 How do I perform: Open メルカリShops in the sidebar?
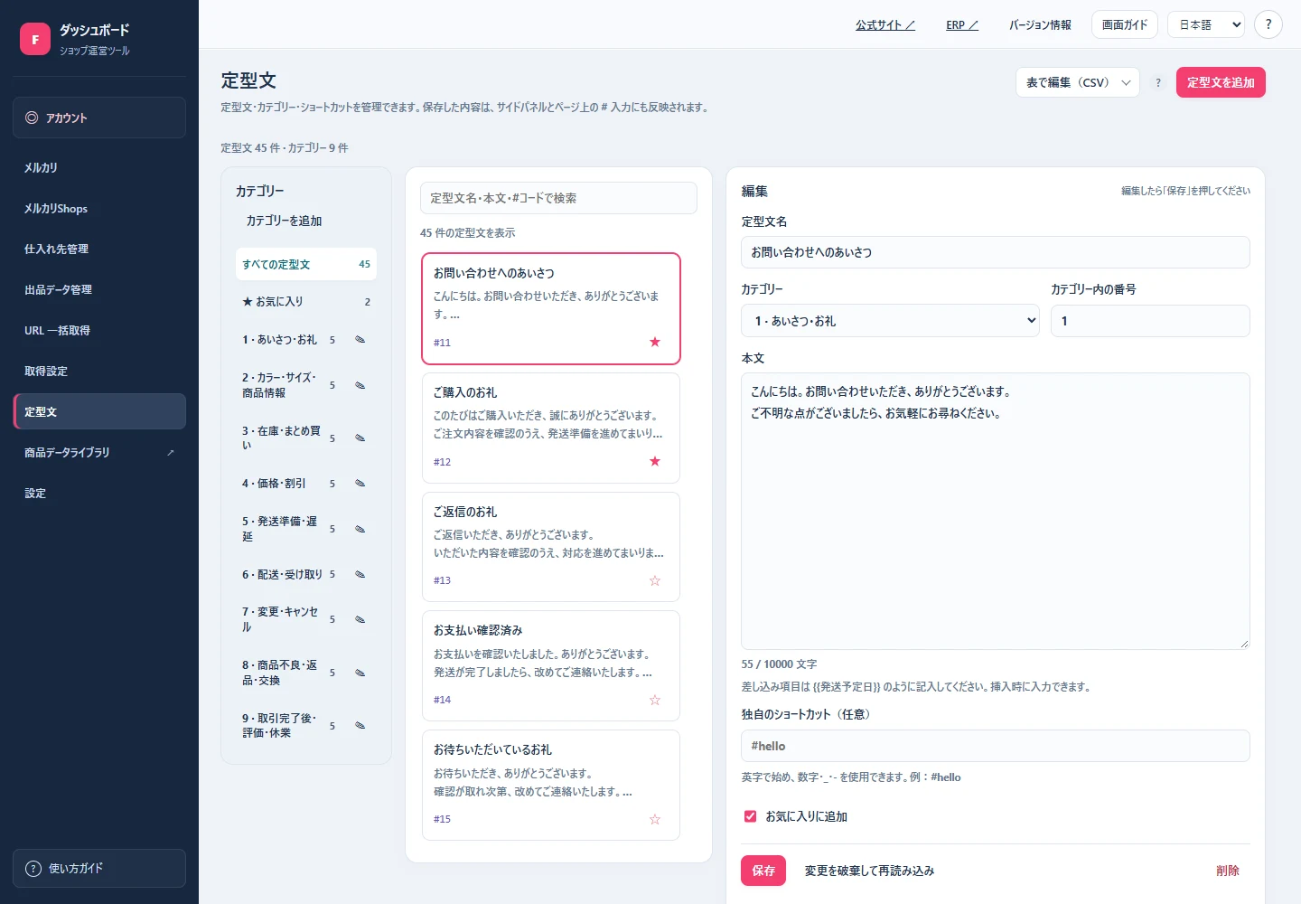99,209
